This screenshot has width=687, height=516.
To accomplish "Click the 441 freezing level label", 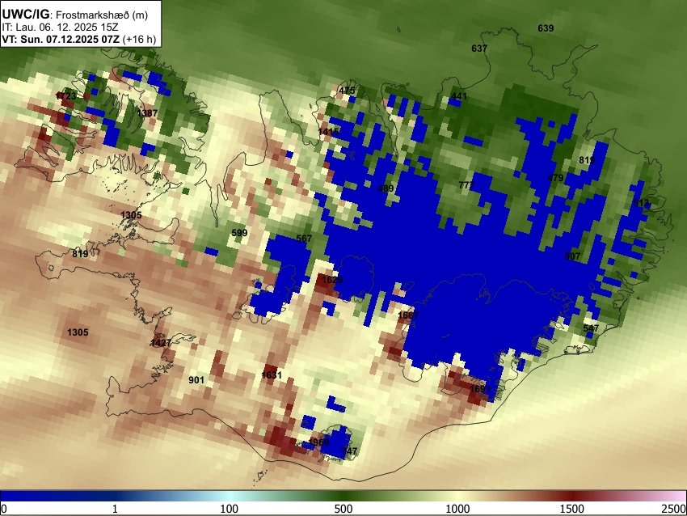I will pyautogui.click(x=459, y=96).
